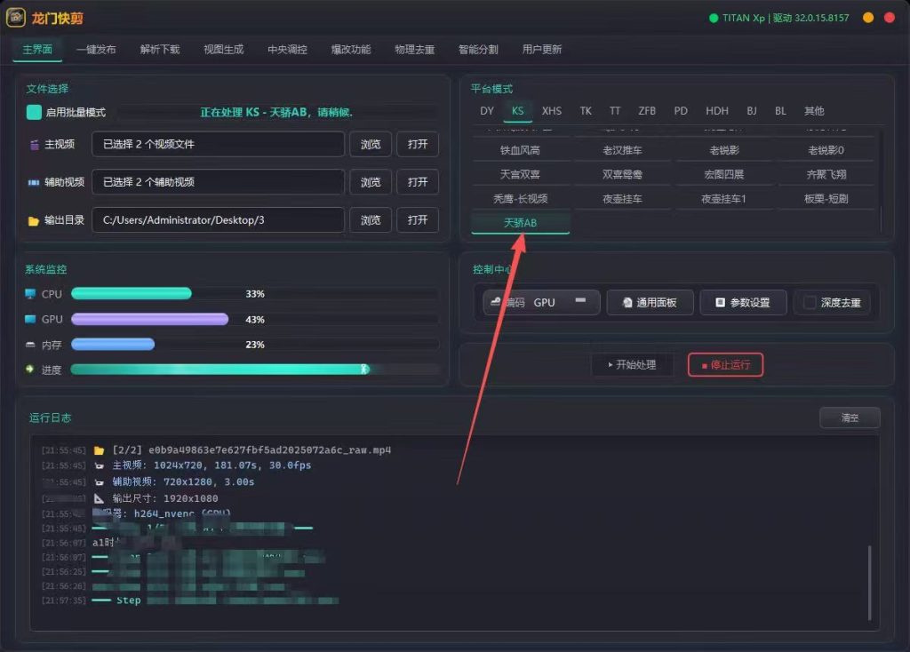The height and width of the screenshot is (652, 910).
Task: Click the GPU monitor icon
Action: point(30,319)
